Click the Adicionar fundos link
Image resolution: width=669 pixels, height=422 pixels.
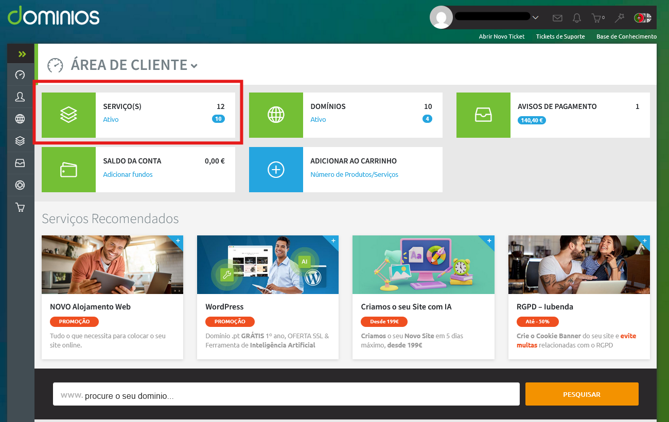pyautogui.click(x=128, y=174)
